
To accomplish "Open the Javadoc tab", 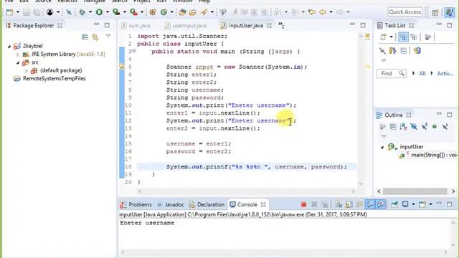I will tap(171, 204).
